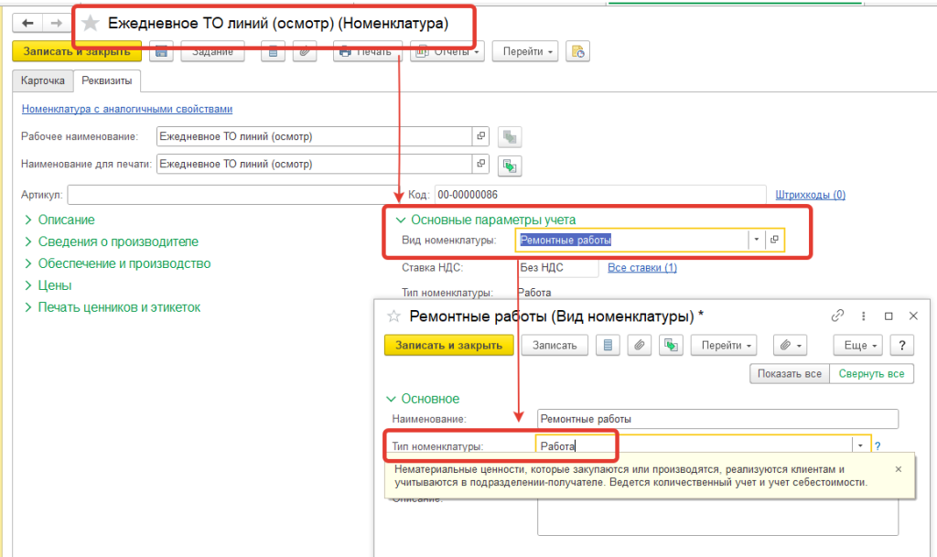Add nomenclature form to favorites star
This screenshot has height=557, width=937.
(91, 23)
